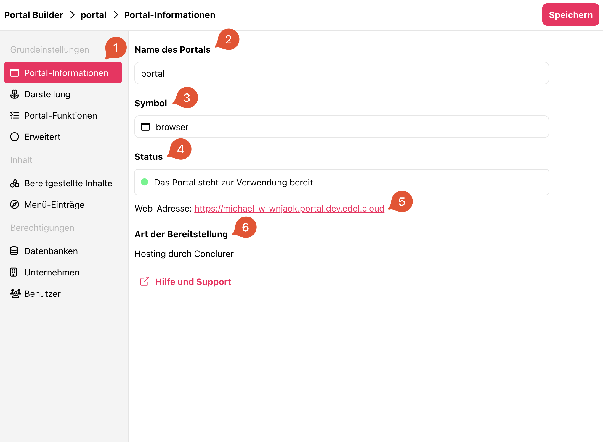
Task: Click the portal breadcrumb item
Action: click(x=93, y=15)
